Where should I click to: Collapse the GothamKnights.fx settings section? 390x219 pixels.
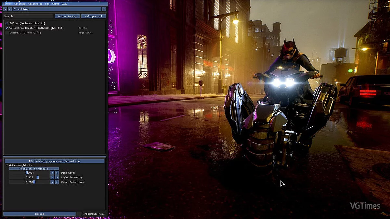7,165
